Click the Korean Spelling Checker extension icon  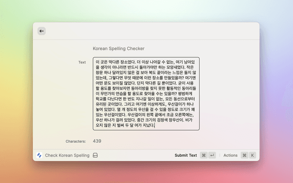tap(39, 156)
